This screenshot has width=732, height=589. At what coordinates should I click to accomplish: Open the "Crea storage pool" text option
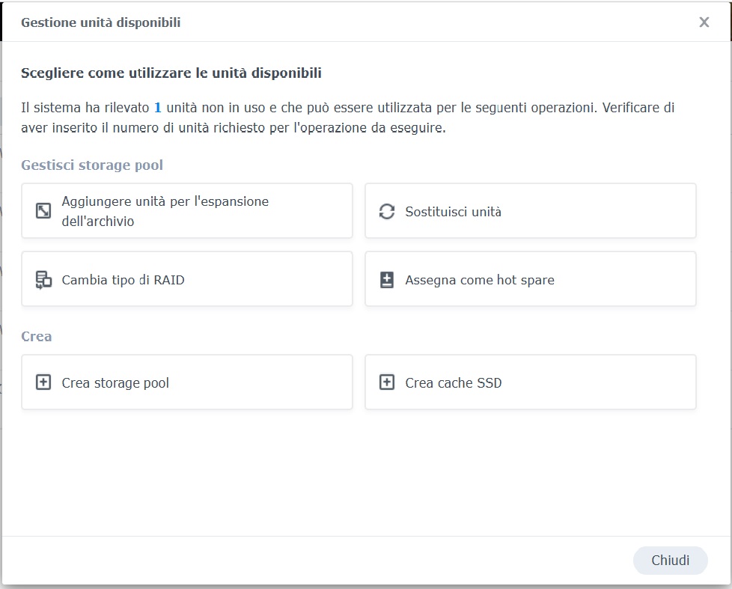click(115, 382)
